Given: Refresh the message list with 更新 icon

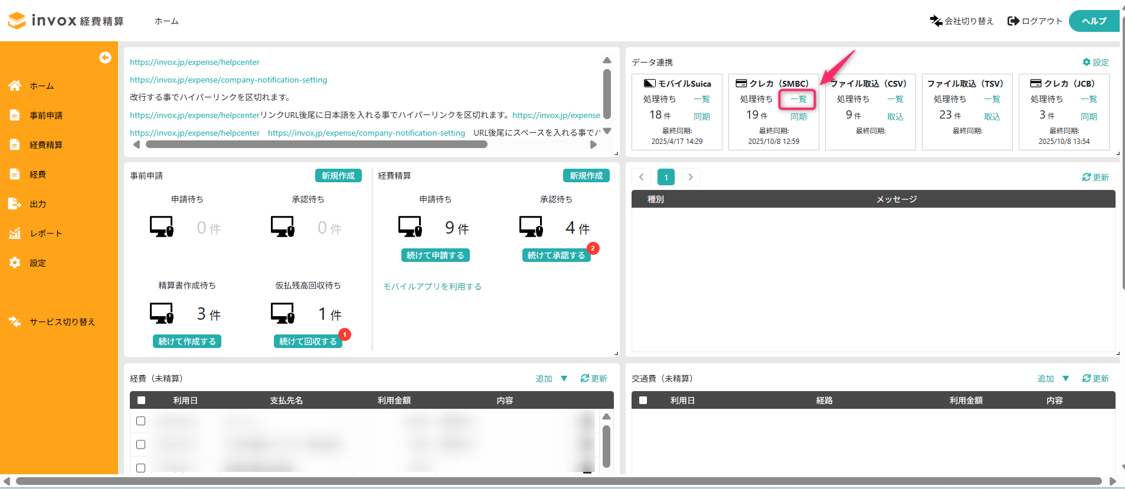Looking at the screenshot, I should click(x=1086, y=177).
